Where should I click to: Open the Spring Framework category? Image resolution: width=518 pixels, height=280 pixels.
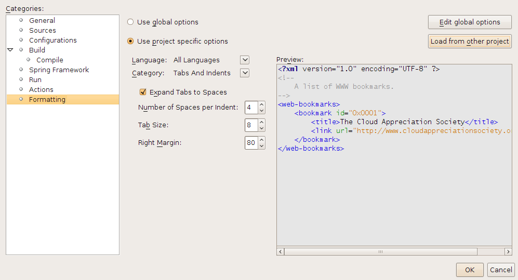click(59, 70)
